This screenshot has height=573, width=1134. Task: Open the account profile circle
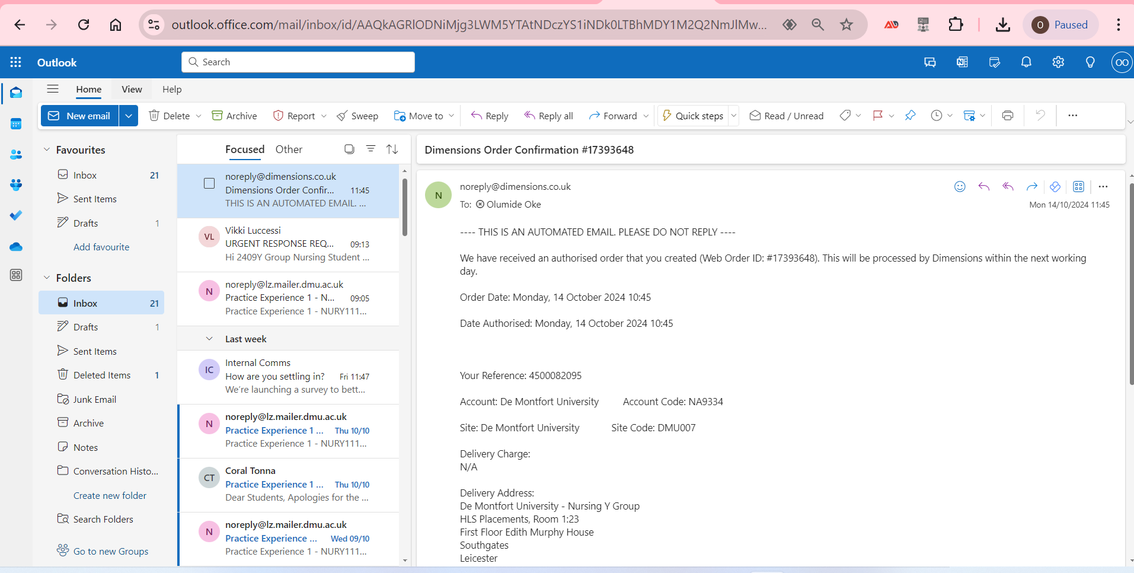click(x=1122, y=62)
